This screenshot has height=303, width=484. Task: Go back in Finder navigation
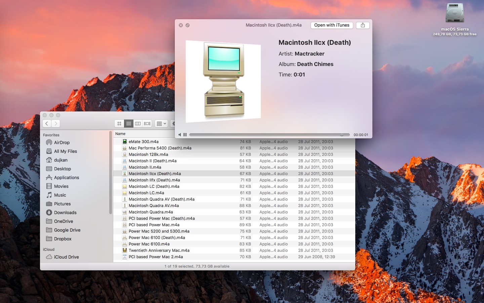point(47,124)
